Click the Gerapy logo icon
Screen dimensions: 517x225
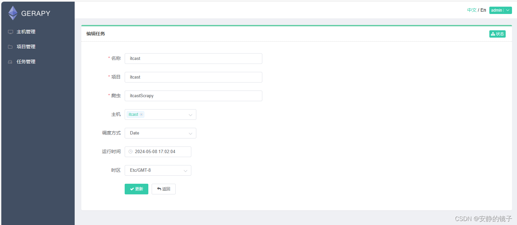pos(13,13)
